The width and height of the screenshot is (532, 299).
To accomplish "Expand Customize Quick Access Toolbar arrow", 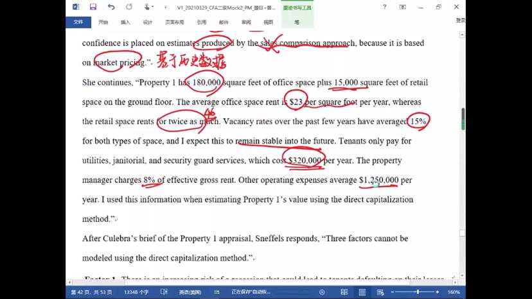I will pos(166,7).
